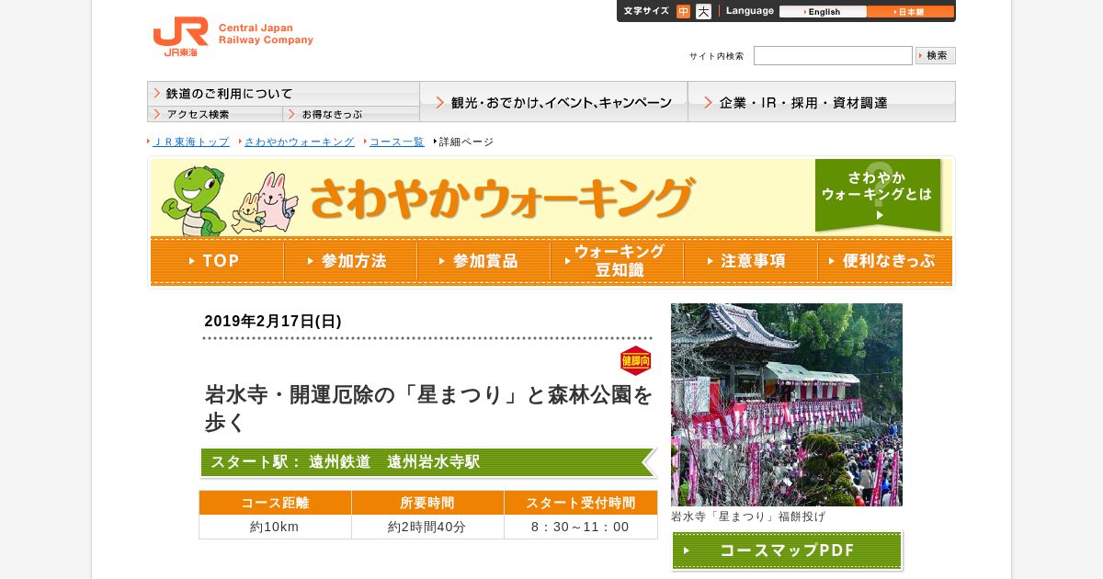Switch language to English
This screenshot has height=579, width=1103.
(x=823, y=12)
